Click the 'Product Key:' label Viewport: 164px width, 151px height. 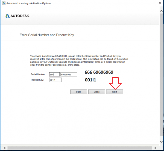[37, 80]
